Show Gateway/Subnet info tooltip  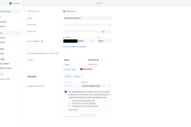tap(43, 86)
